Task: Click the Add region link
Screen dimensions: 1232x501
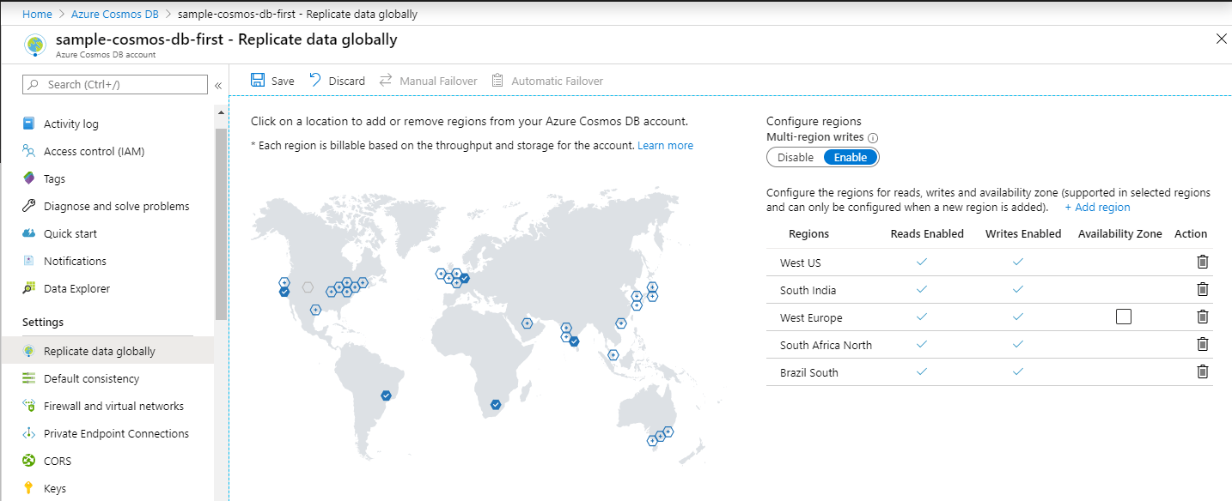Action: click(1097, 207)
